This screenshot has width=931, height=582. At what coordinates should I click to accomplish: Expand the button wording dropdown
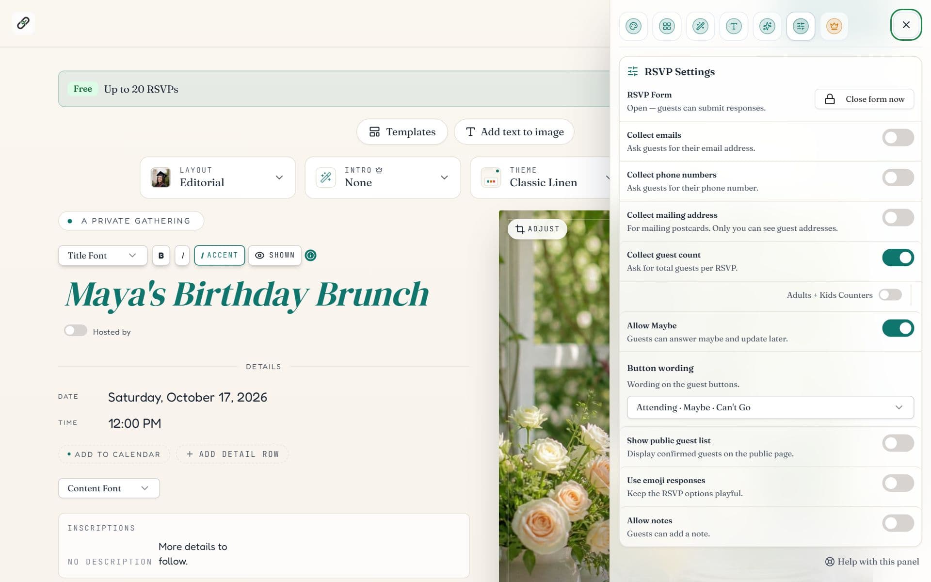770,407
